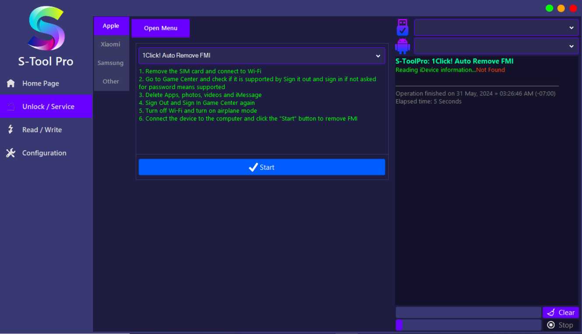Open the USB device selection dropdown
The height and width of the screenshot is (334, 582).
(x=496, y=28)
